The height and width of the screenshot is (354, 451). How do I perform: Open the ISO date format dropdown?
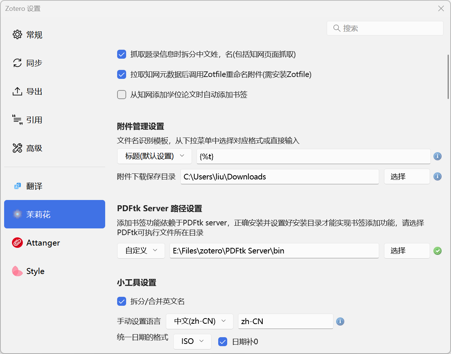192,341
